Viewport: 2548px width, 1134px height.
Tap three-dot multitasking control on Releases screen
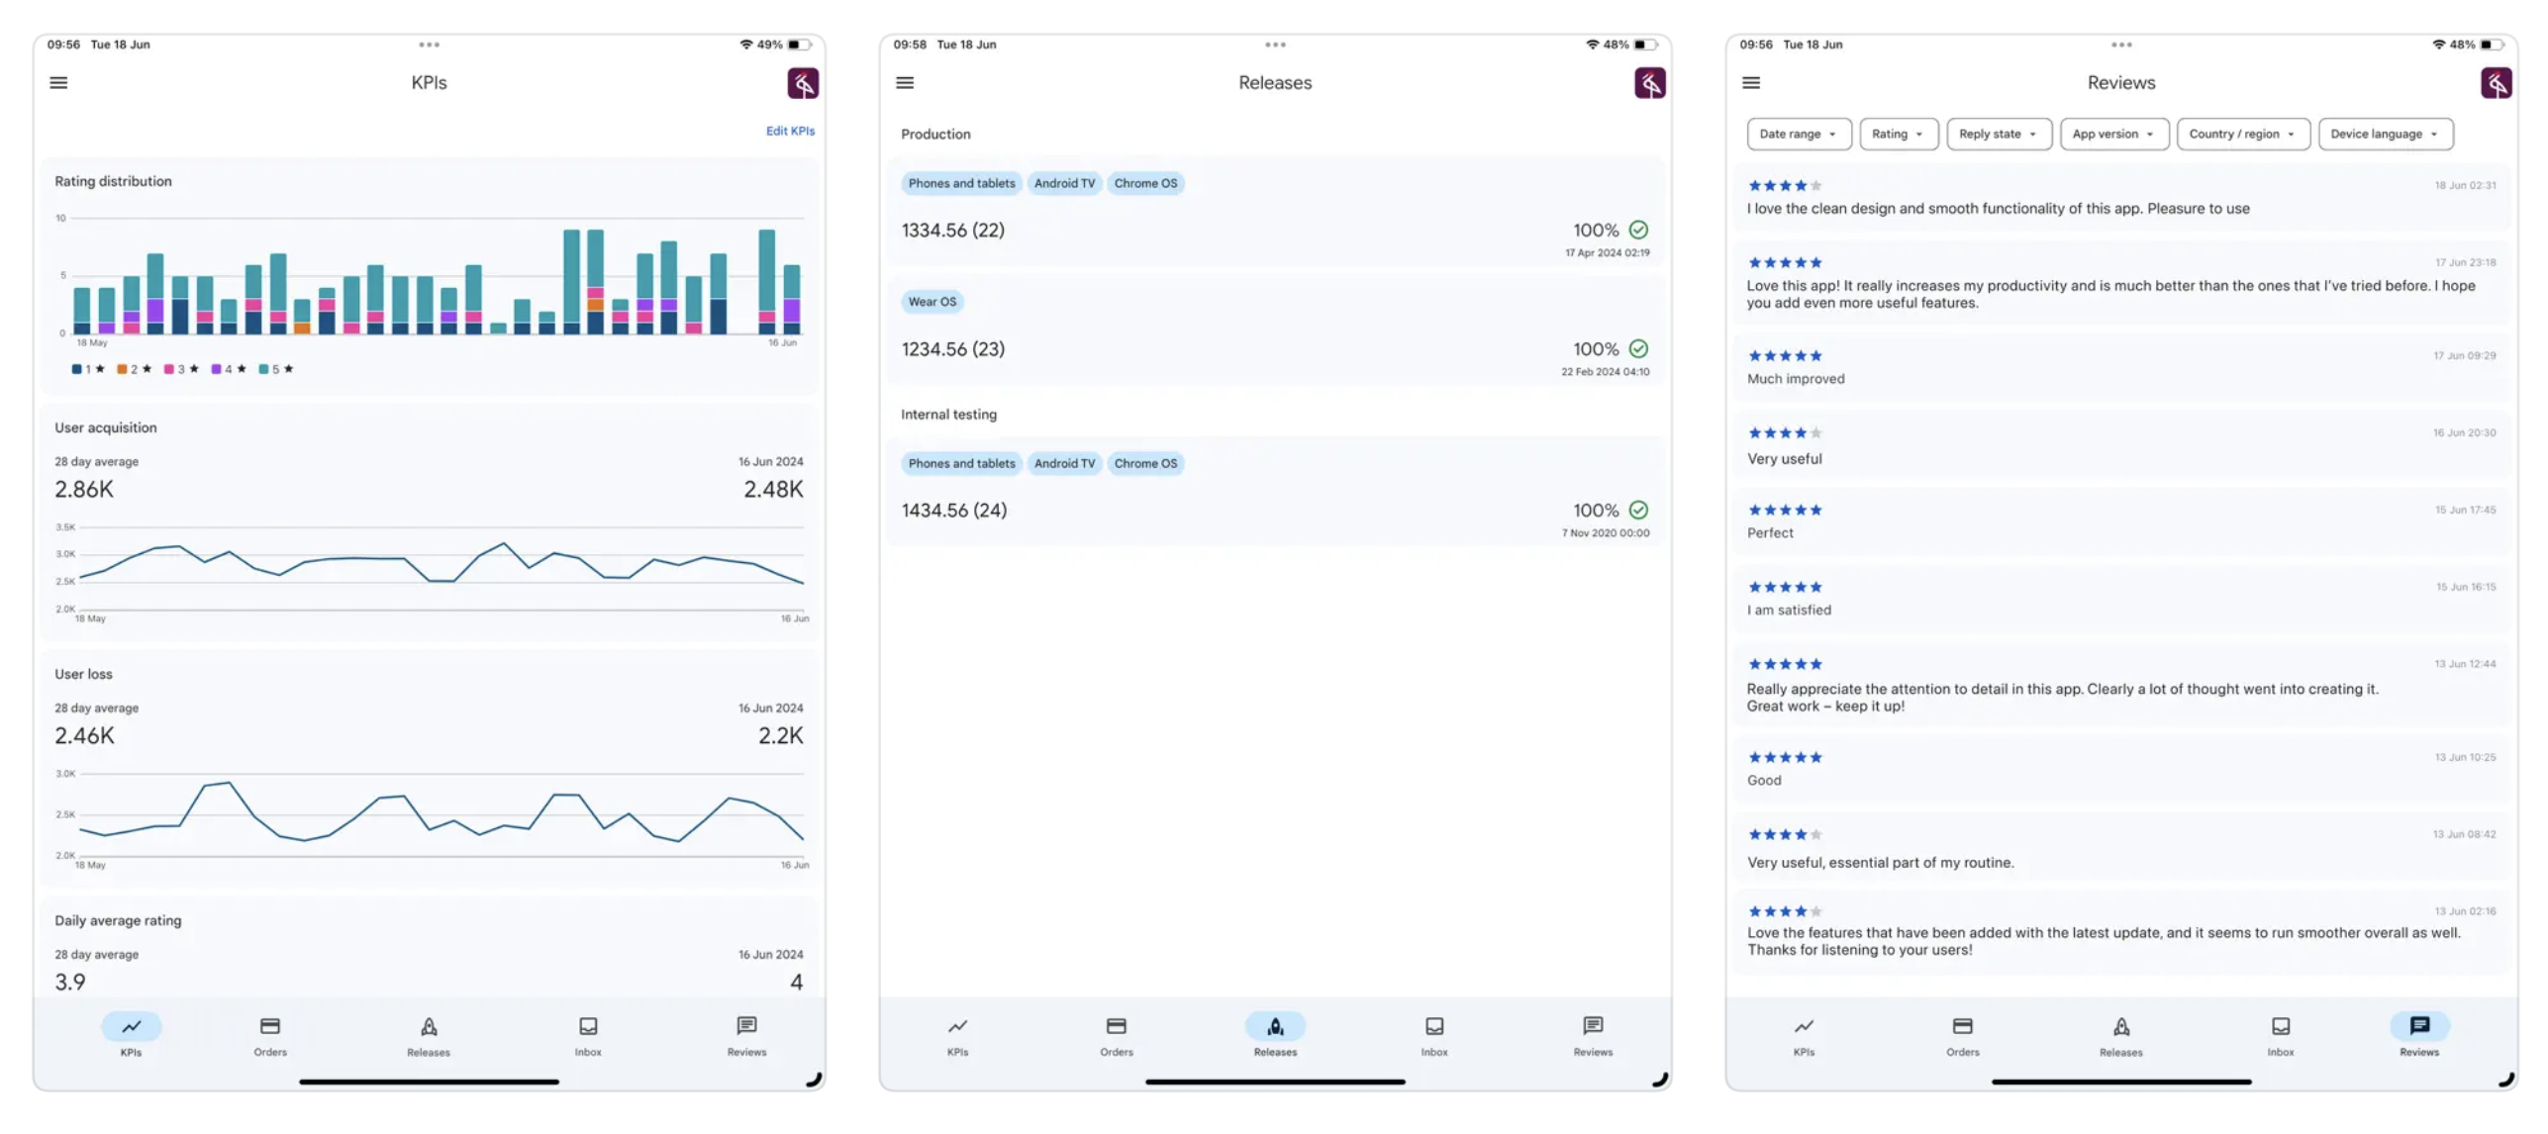[x=1275, y=45]
